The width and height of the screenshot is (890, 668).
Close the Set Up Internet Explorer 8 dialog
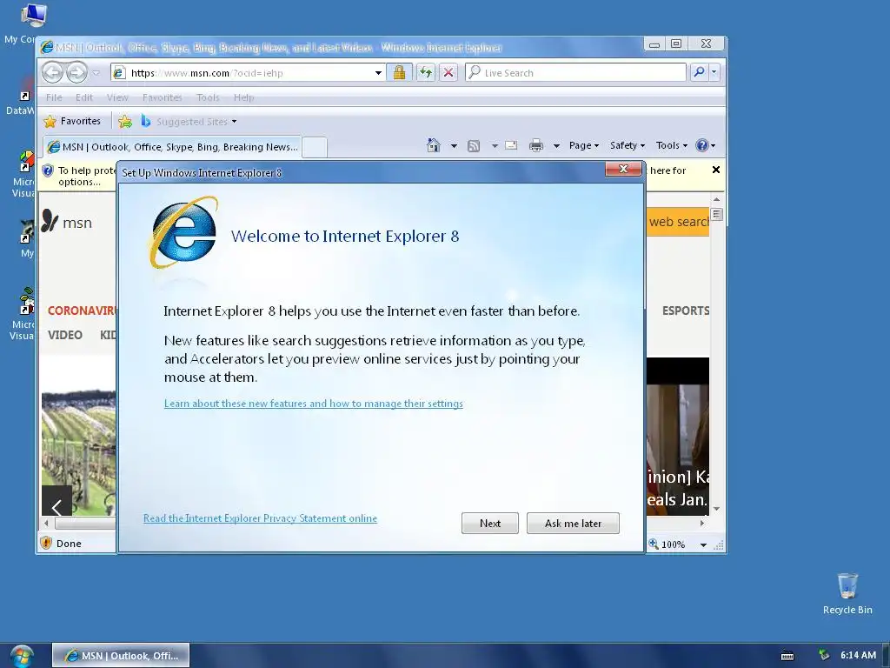pyautogui.click(x=623, y=169)
